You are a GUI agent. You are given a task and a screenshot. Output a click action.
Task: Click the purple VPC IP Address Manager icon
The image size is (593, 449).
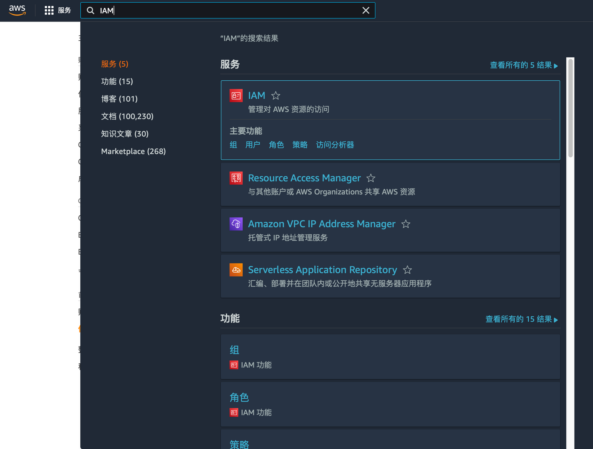[x=236, y=224]
